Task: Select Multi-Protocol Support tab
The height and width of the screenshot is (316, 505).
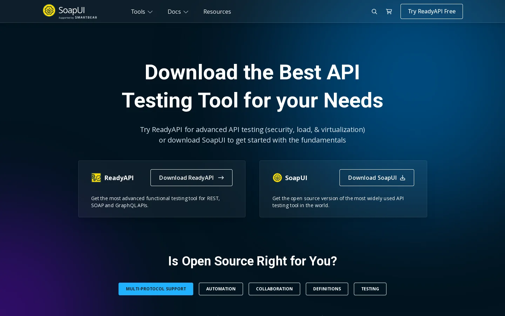Action: click(x=156, y=289)
